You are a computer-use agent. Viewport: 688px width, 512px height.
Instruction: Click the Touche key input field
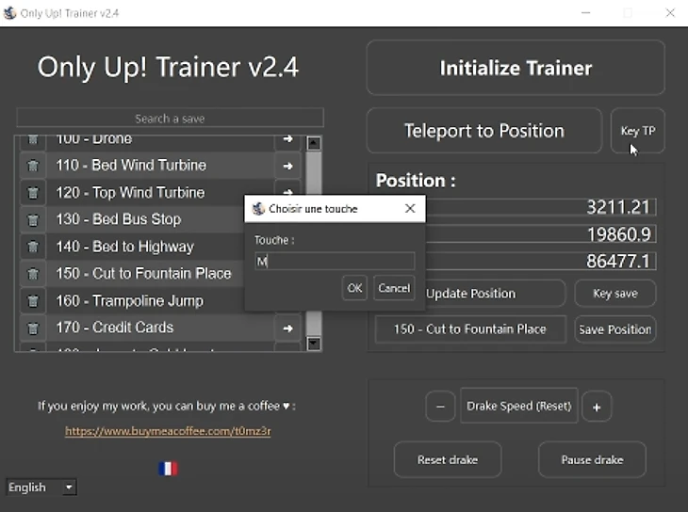click(x=334, y=262)
